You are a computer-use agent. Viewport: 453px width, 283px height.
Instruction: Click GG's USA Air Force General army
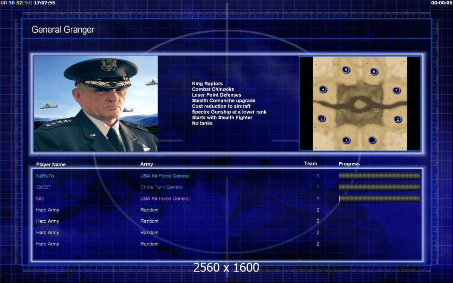click(165, 199)
